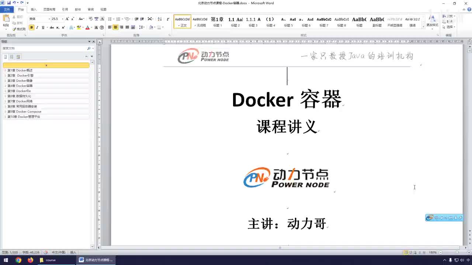Click the Save icon in quick access toolbar
The image size is (472, 265).
pyautogui.click(x=9, y=3)
